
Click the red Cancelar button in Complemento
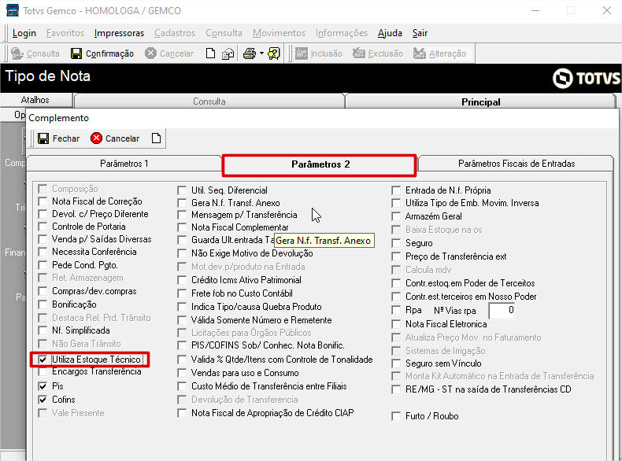click(x=115, y=138)
